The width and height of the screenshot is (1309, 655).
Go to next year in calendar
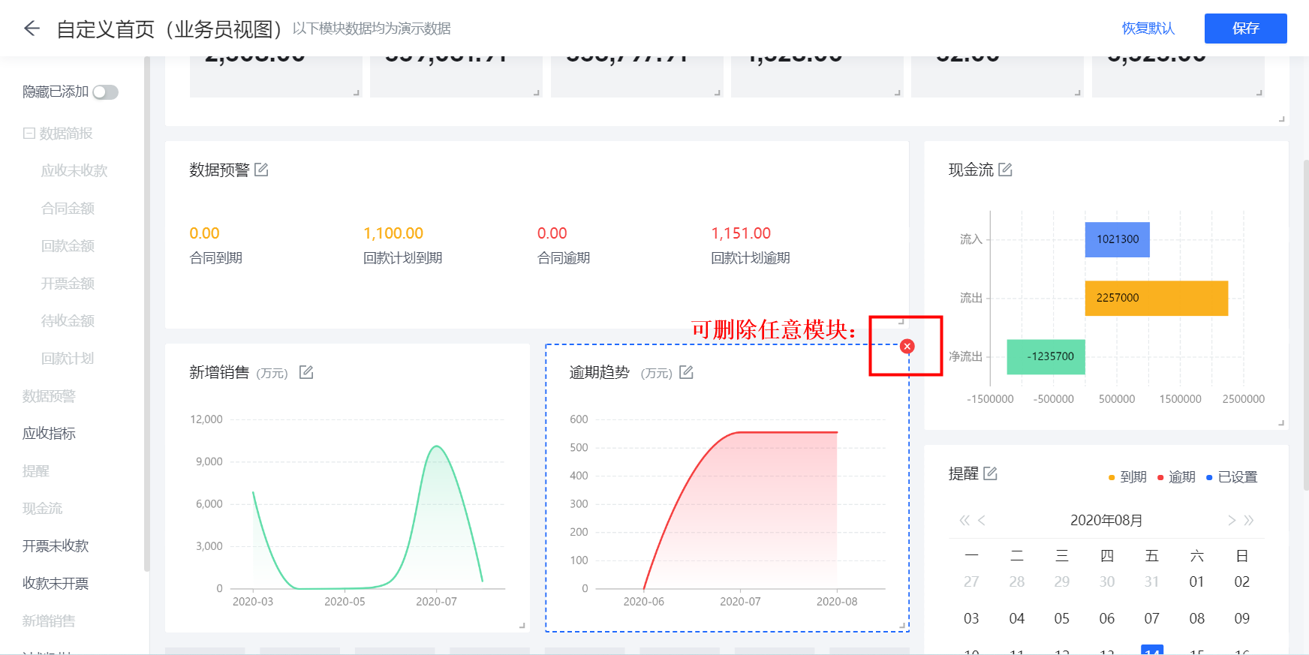pyautogui.click(x=1249, y=520)
